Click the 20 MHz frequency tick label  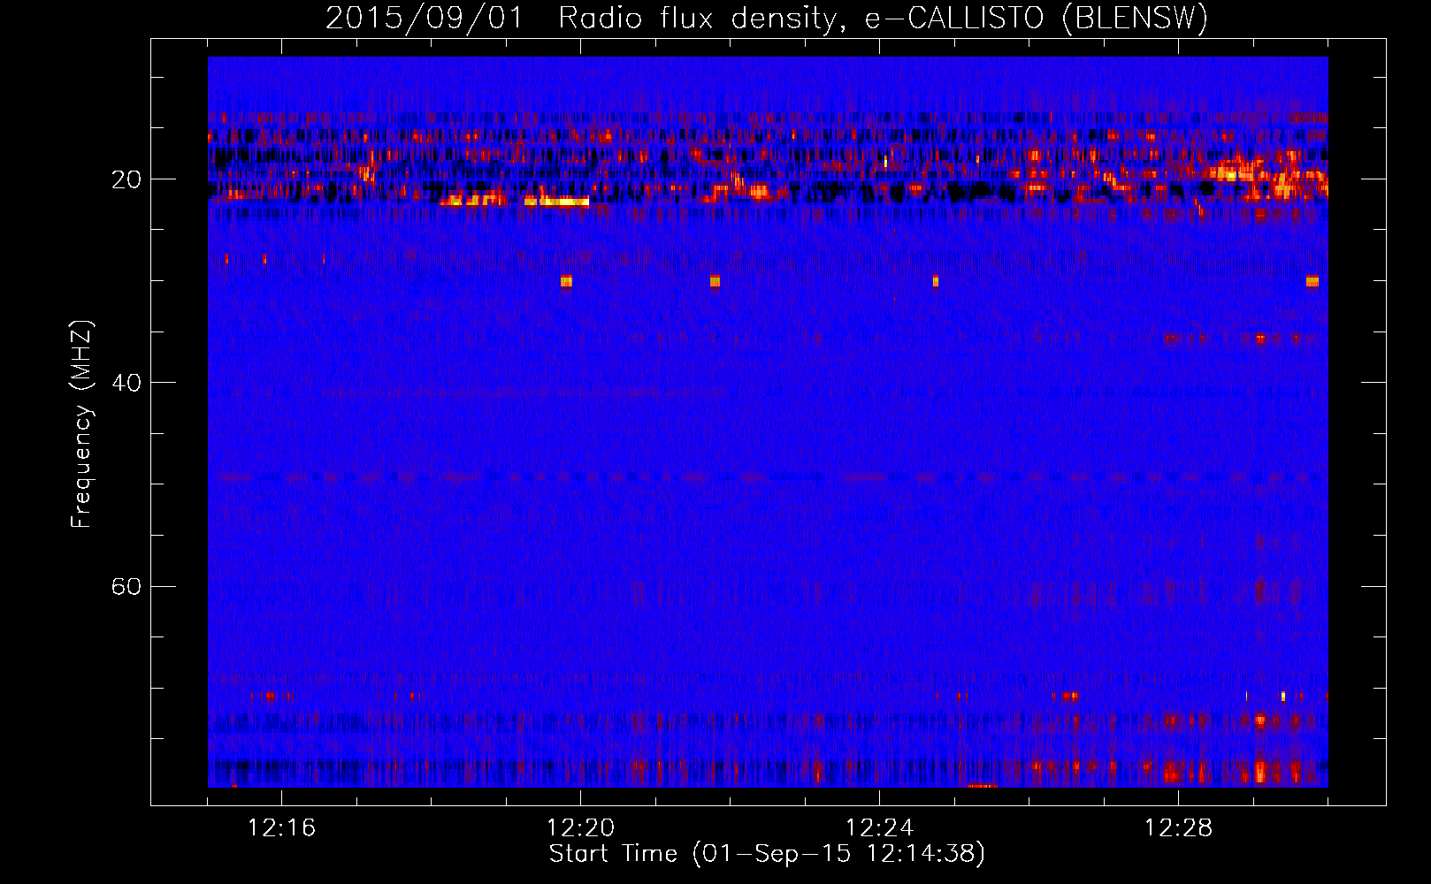(x=126, y=179)
